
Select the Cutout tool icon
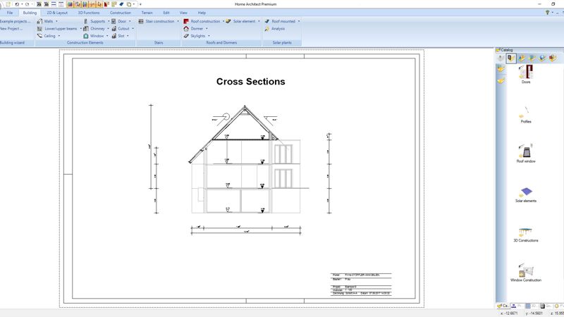click(114, 28)
